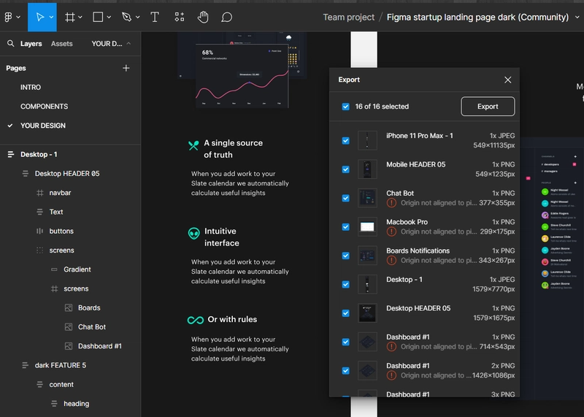The height and width of the screenshot is (417, 584).
Task: Select the Comment tool
Action: [x=227, y=17]
